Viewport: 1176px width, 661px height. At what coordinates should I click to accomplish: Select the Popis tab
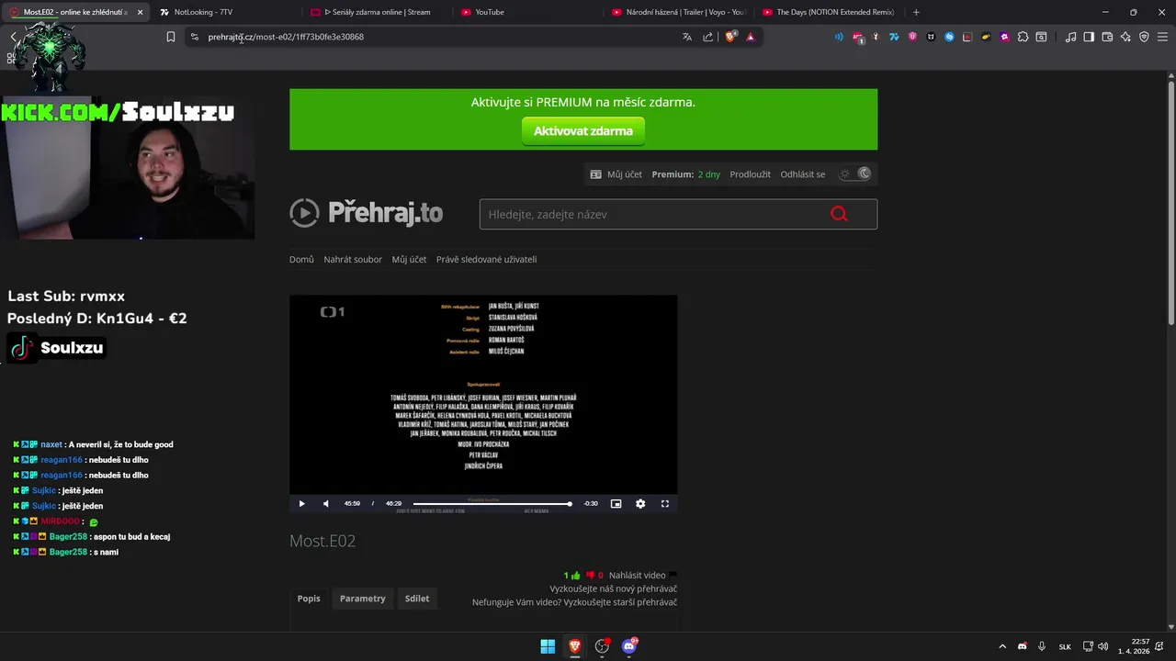click(309, 599)
